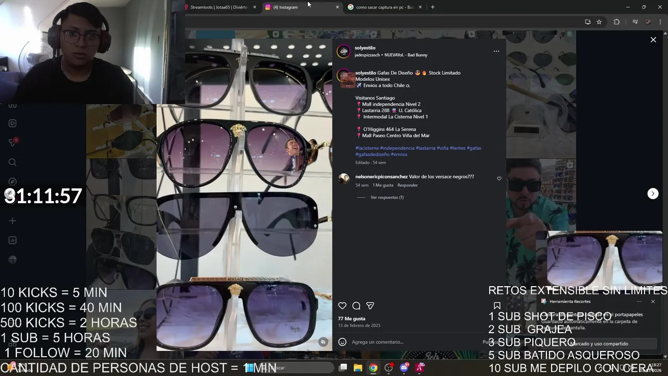Screen dimensions: 668x376
Task: Open Messages icon with the red badge
Action: pyautogui.click(x=13, y=143)
